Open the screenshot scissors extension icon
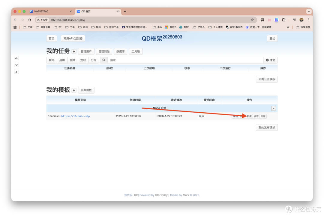This screenshot has width=324, height=216. pos(262,20)
